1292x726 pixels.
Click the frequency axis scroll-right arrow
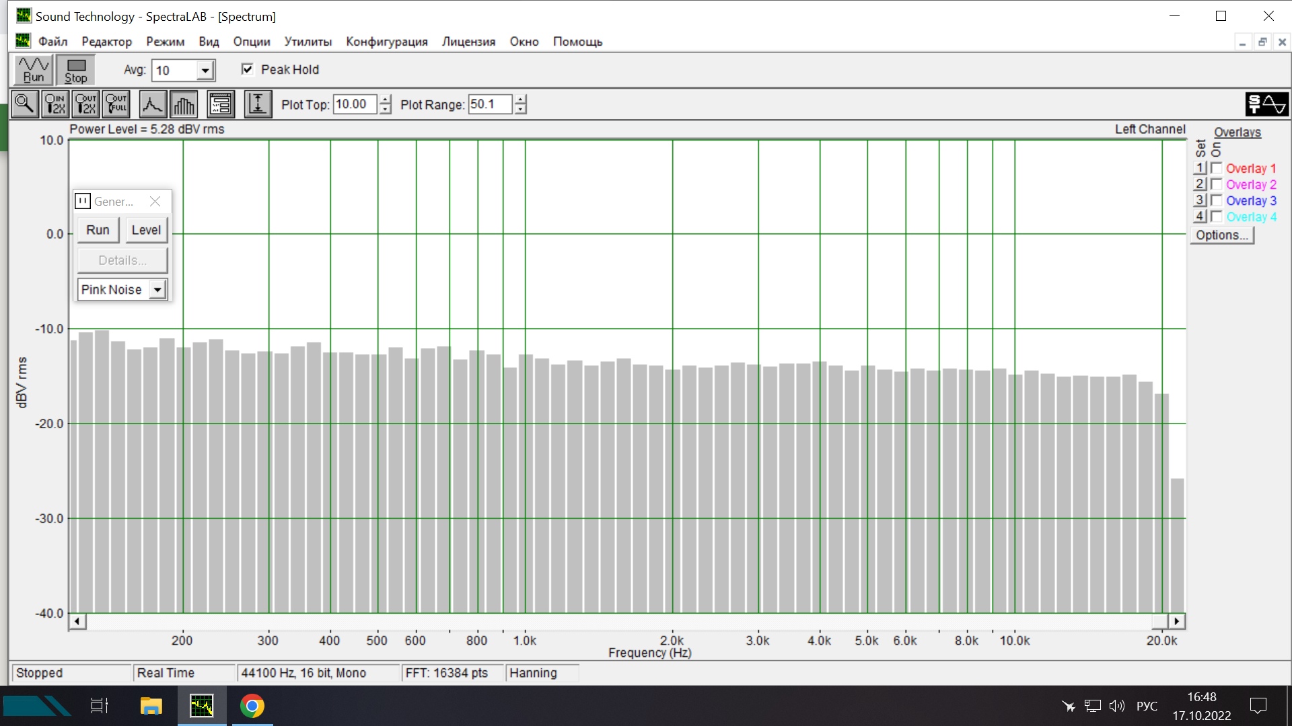(1176, 621)
